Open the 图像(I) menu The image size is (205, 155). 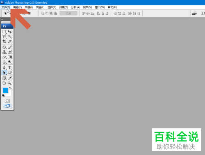coord(29,7)
